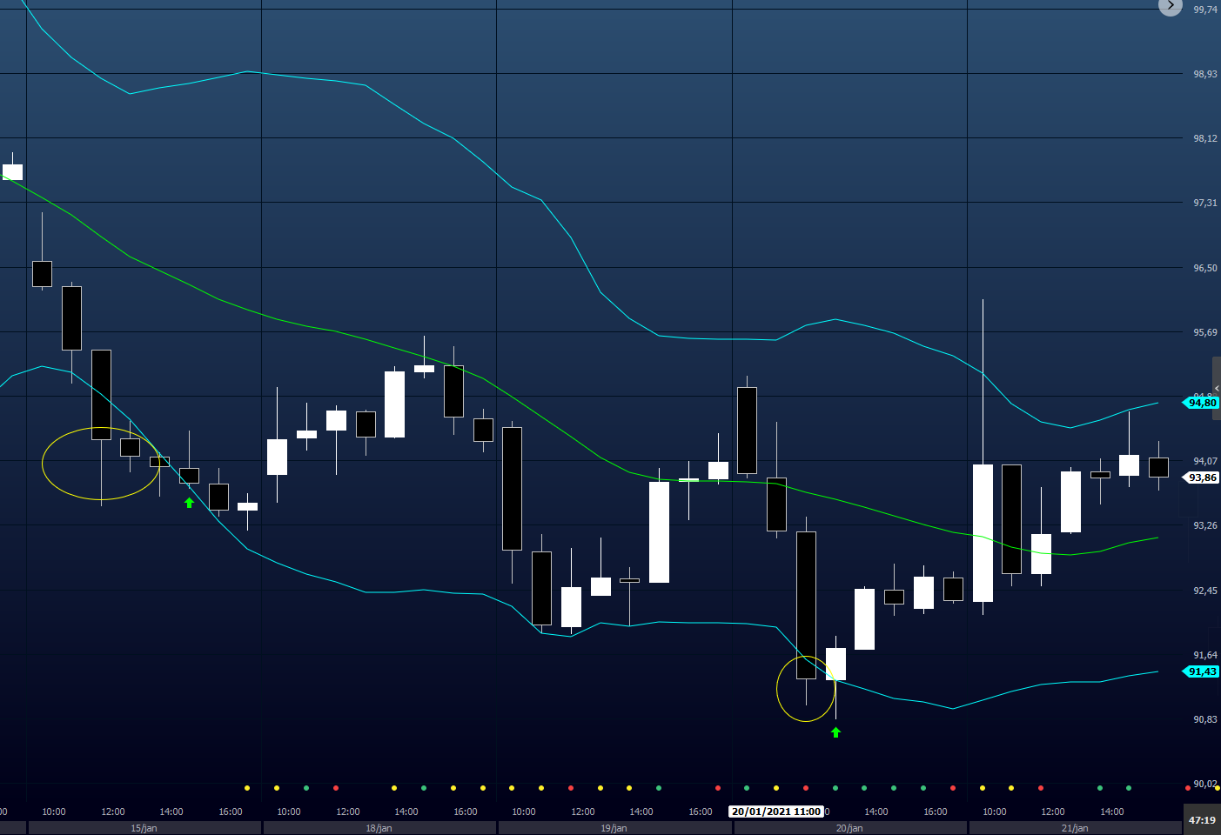Click the 12:00 time label under 15/jan
The image size is (1221, 835).
(113, 812)
